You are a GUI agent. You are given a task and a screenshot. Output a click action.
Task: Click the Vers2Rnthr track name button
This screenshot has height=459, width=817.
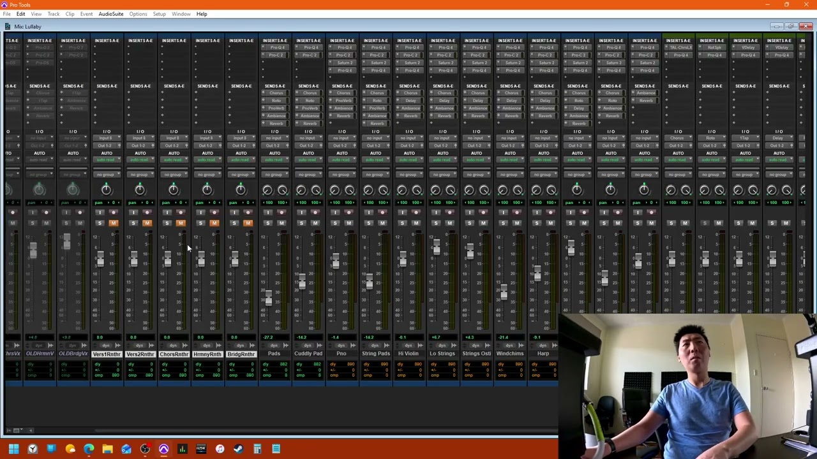(140, 354)
